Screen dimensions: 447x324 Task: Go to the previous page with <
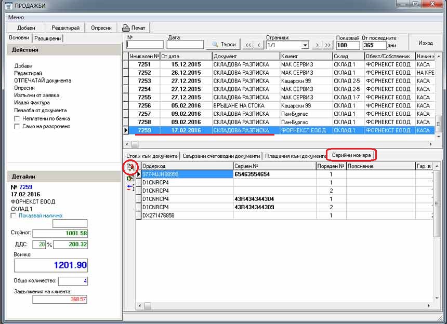point(259,45)
